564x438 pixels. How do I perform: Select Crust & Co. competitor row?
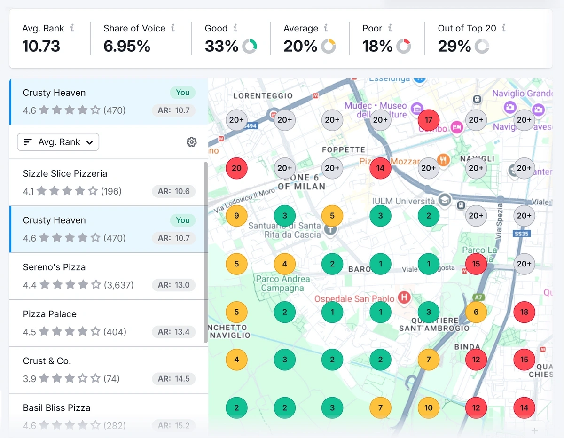click(109, 370)
